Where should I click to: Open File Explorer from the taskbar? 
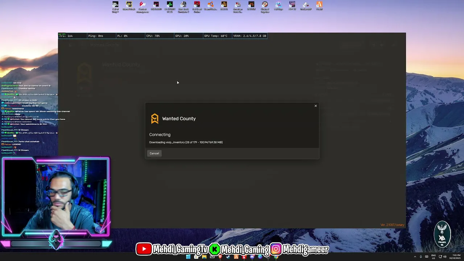click(204, 257)
